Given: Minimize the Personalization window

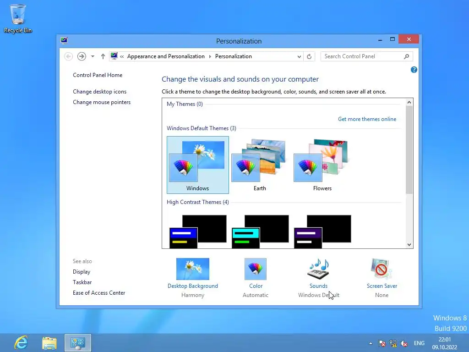Looking at the screenshot, I should pos(380,40).
